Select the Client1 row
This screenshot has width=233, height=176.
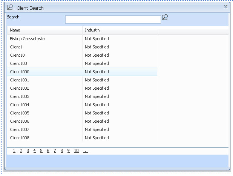point(16,47)
